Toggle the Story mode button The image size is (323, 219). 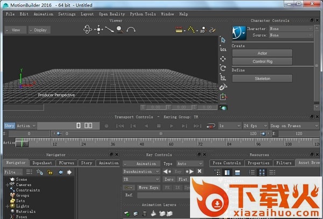click(x=10, y=126)
